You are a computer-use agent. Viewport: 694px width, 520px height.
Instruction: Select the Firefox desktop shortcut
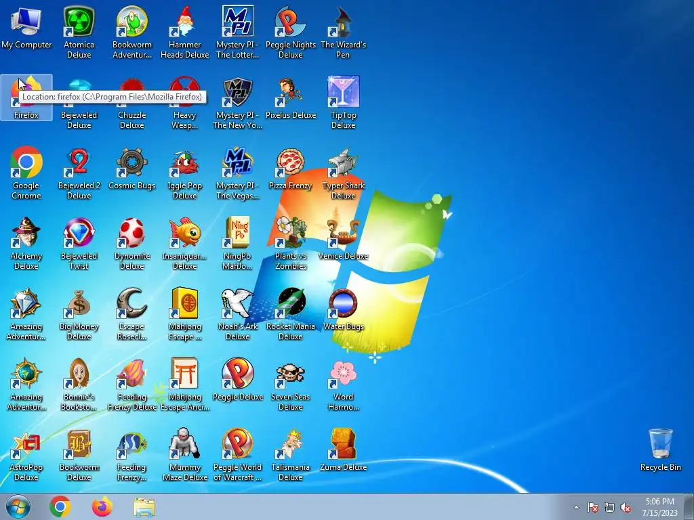click(26, 97)
